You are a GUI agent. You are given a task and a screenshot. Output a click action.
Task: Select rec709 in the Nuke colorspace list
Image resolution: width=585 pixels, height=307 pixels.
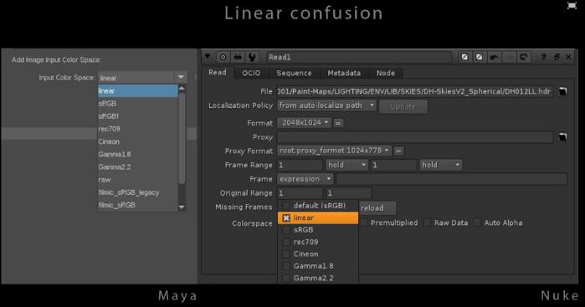(318, 242)
